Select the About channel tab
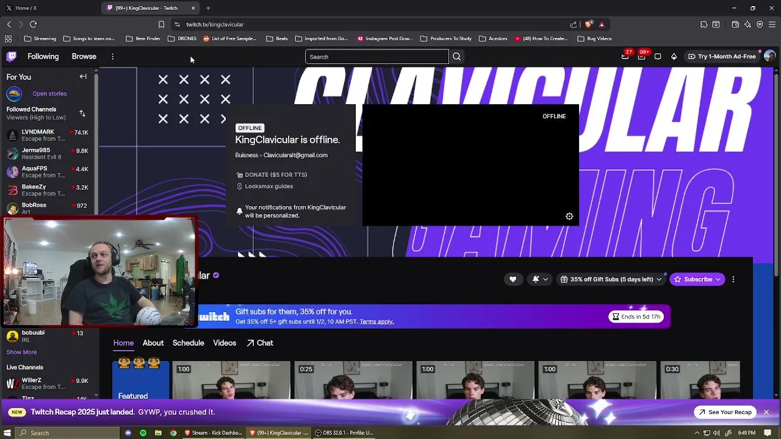Viewport: 781px width, 439px height. pos(153,343)
